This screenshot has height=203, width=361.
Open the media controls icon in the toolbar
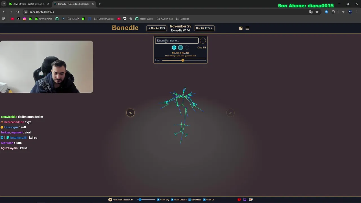pos(343,12)
